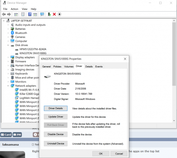
Task: Select the Human Interface Devices item
Action: (x=27, y=66)
